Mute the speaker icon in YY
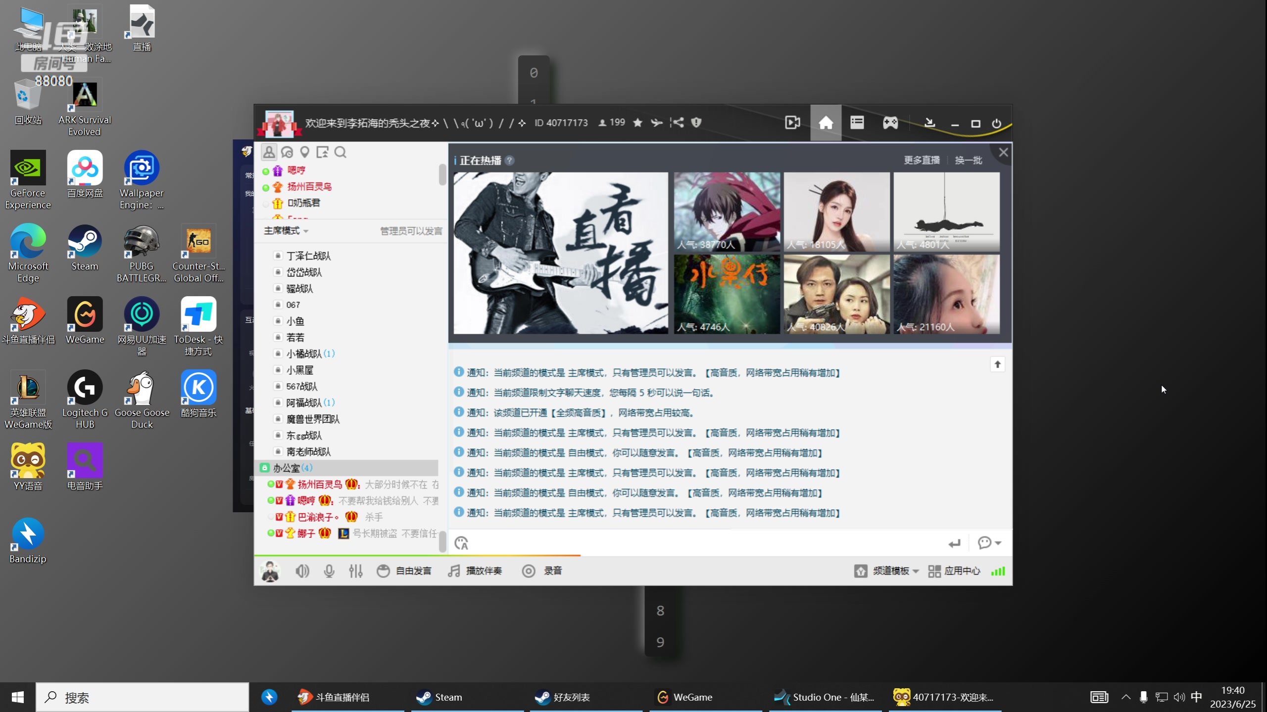 pyautogui.click(x=302, y=571)
